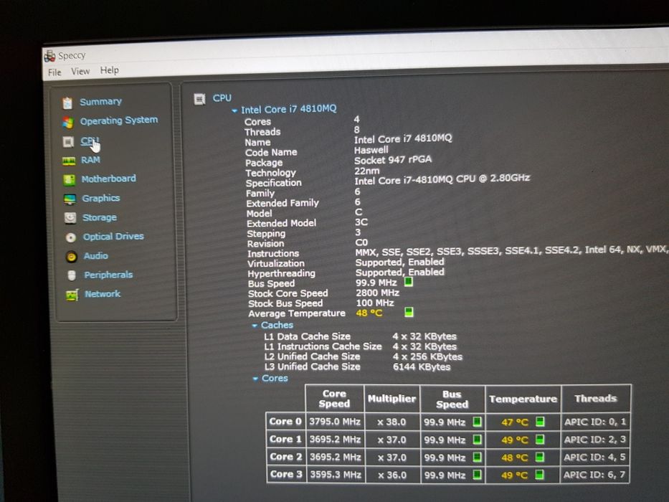Viewport: 669px width, 502px height.
Task: Click Core 2 bus speed graph icon
Action: tap(477, 458)
